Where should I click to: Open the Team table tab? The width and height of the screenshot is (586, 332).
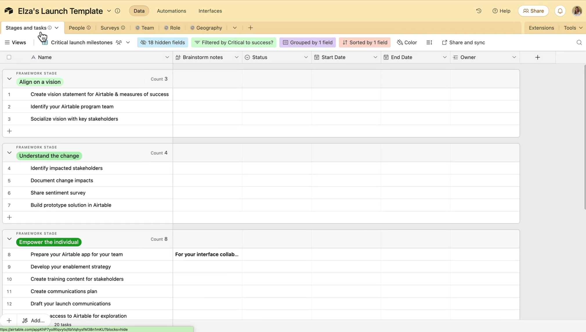(144, 28)
